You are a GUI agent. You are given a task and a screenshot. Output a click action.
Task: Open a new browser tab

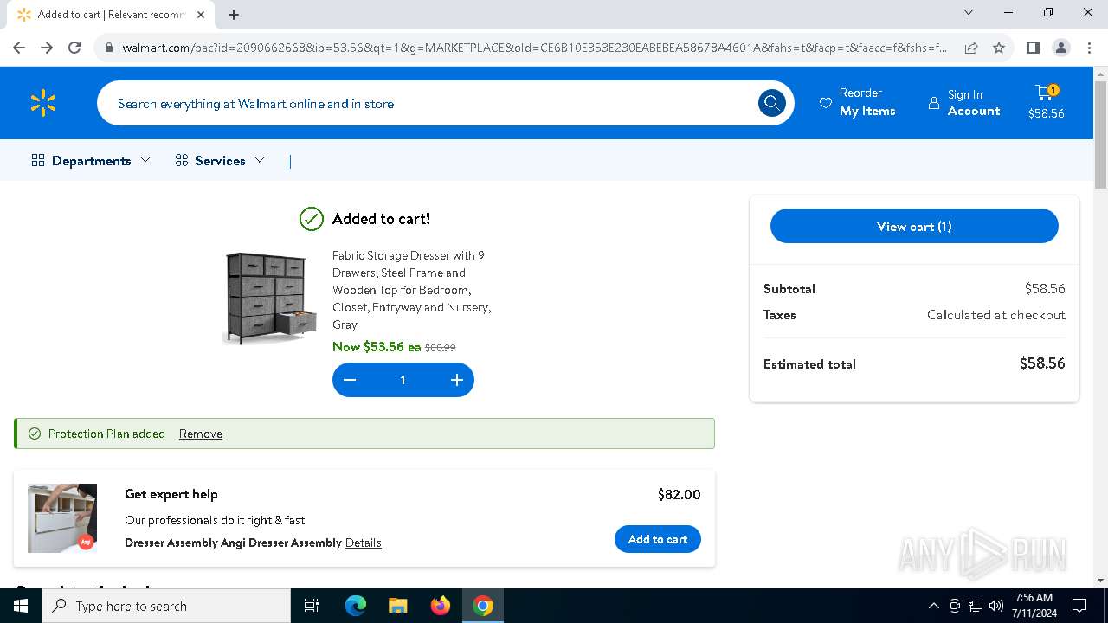234,15
